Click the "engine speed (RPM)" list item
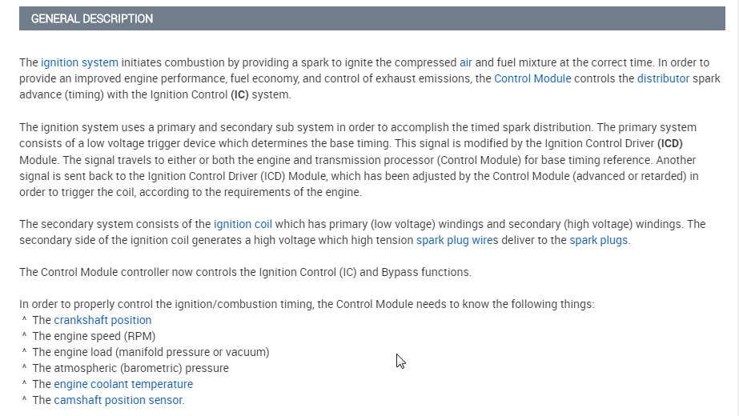The width and height of the screenshot is (739, 416). [x=94, y=336]
